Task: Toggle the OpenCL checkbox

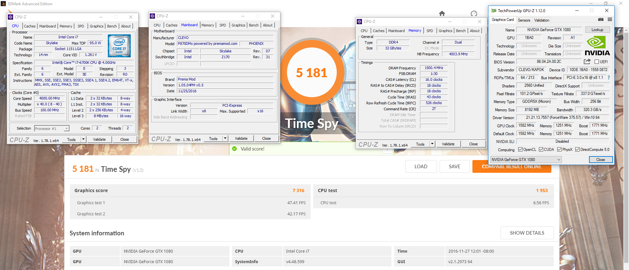Action: (520, 150)
